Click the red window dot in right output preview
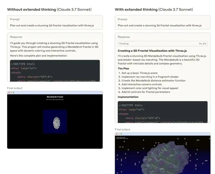The width and height of the screenshot is (215, 174). 117,134
